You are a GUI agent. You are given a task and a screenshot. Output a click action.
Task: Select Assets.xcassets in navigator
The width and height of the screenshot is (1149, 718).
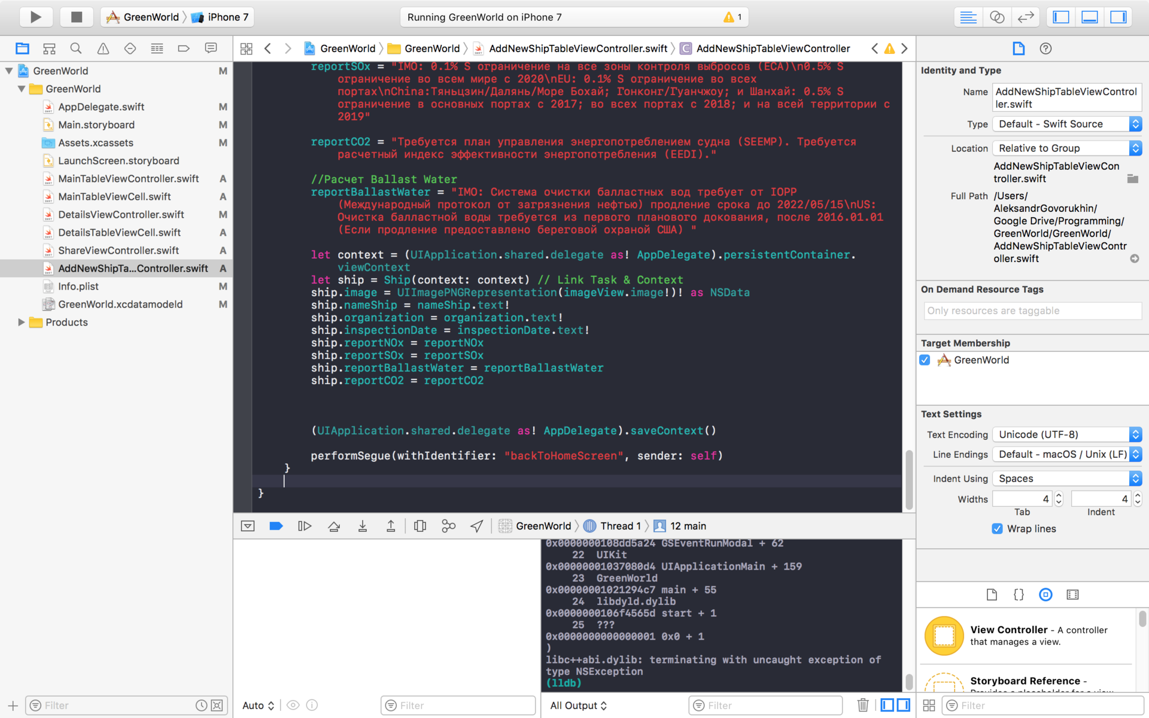click(95, 142)
